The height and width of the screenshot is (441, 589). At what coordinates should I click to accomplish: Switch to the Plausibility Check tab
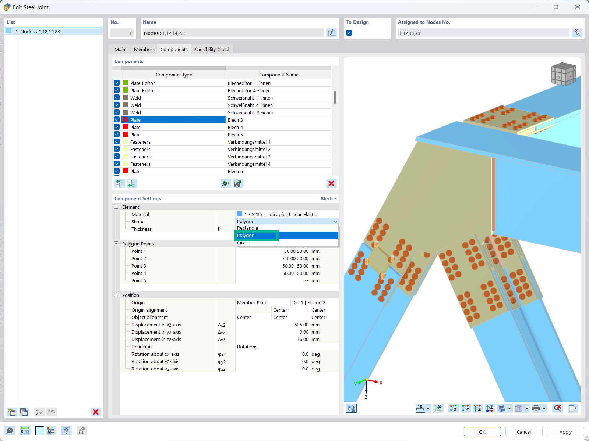212,49
